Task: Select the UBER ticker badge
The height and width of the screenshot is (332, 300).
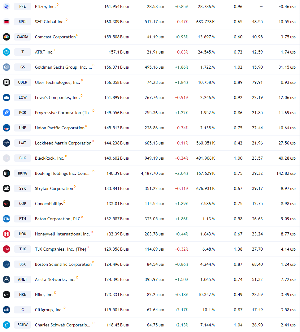Action: coord(23,82)
